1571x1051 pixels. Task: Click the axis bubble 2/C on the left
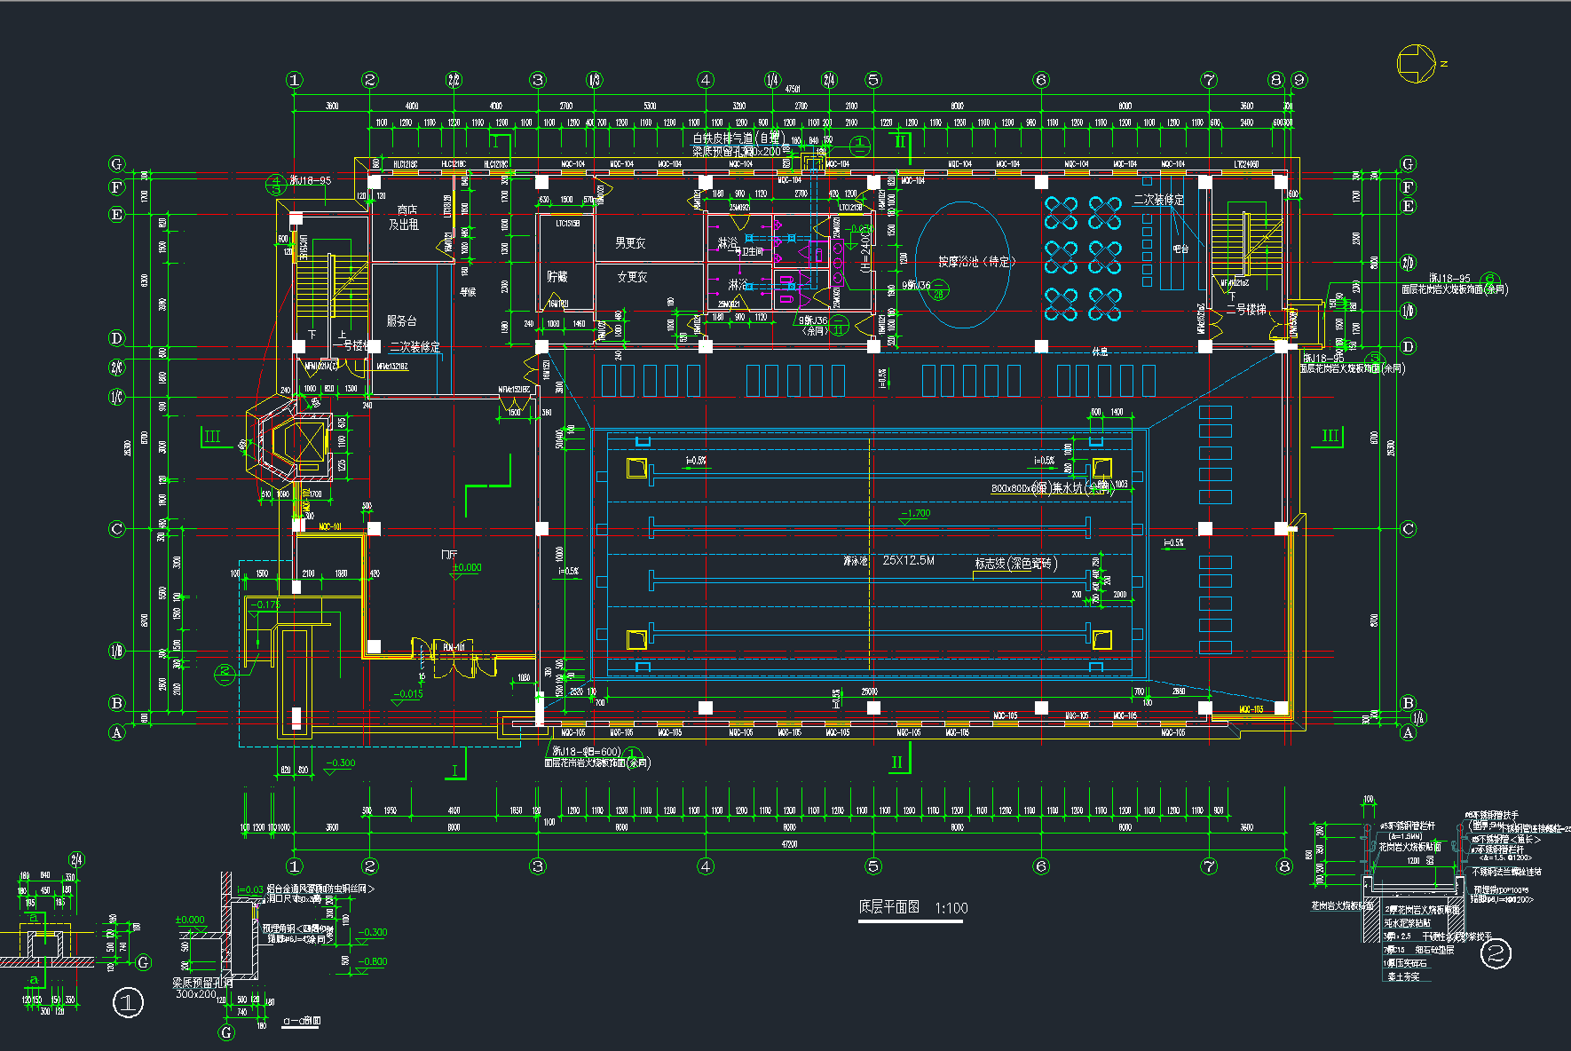tap(117, 367)
